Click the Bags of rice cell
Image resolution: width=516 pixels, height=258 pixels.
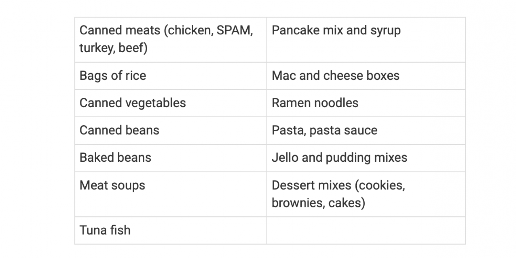pos(171,76)
